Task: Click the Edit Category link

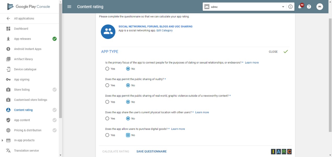Action: tap(165, 31)
